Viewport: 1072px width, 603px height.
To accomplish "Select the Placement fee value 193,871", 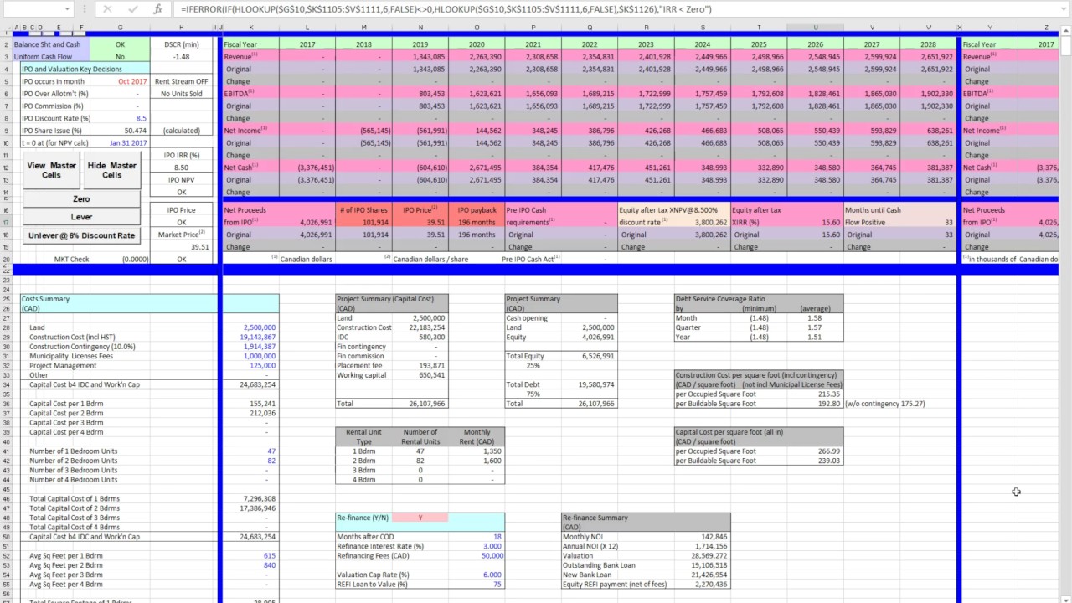I will (x=420, y=366).
